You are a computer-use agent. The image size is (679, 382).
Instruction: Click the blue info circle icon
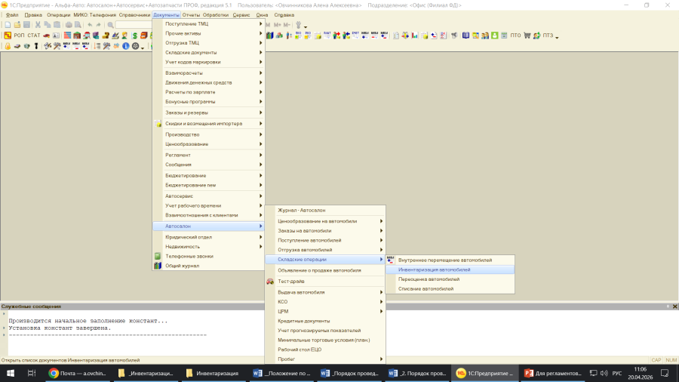pyautogui.click(x=125, y=46)
